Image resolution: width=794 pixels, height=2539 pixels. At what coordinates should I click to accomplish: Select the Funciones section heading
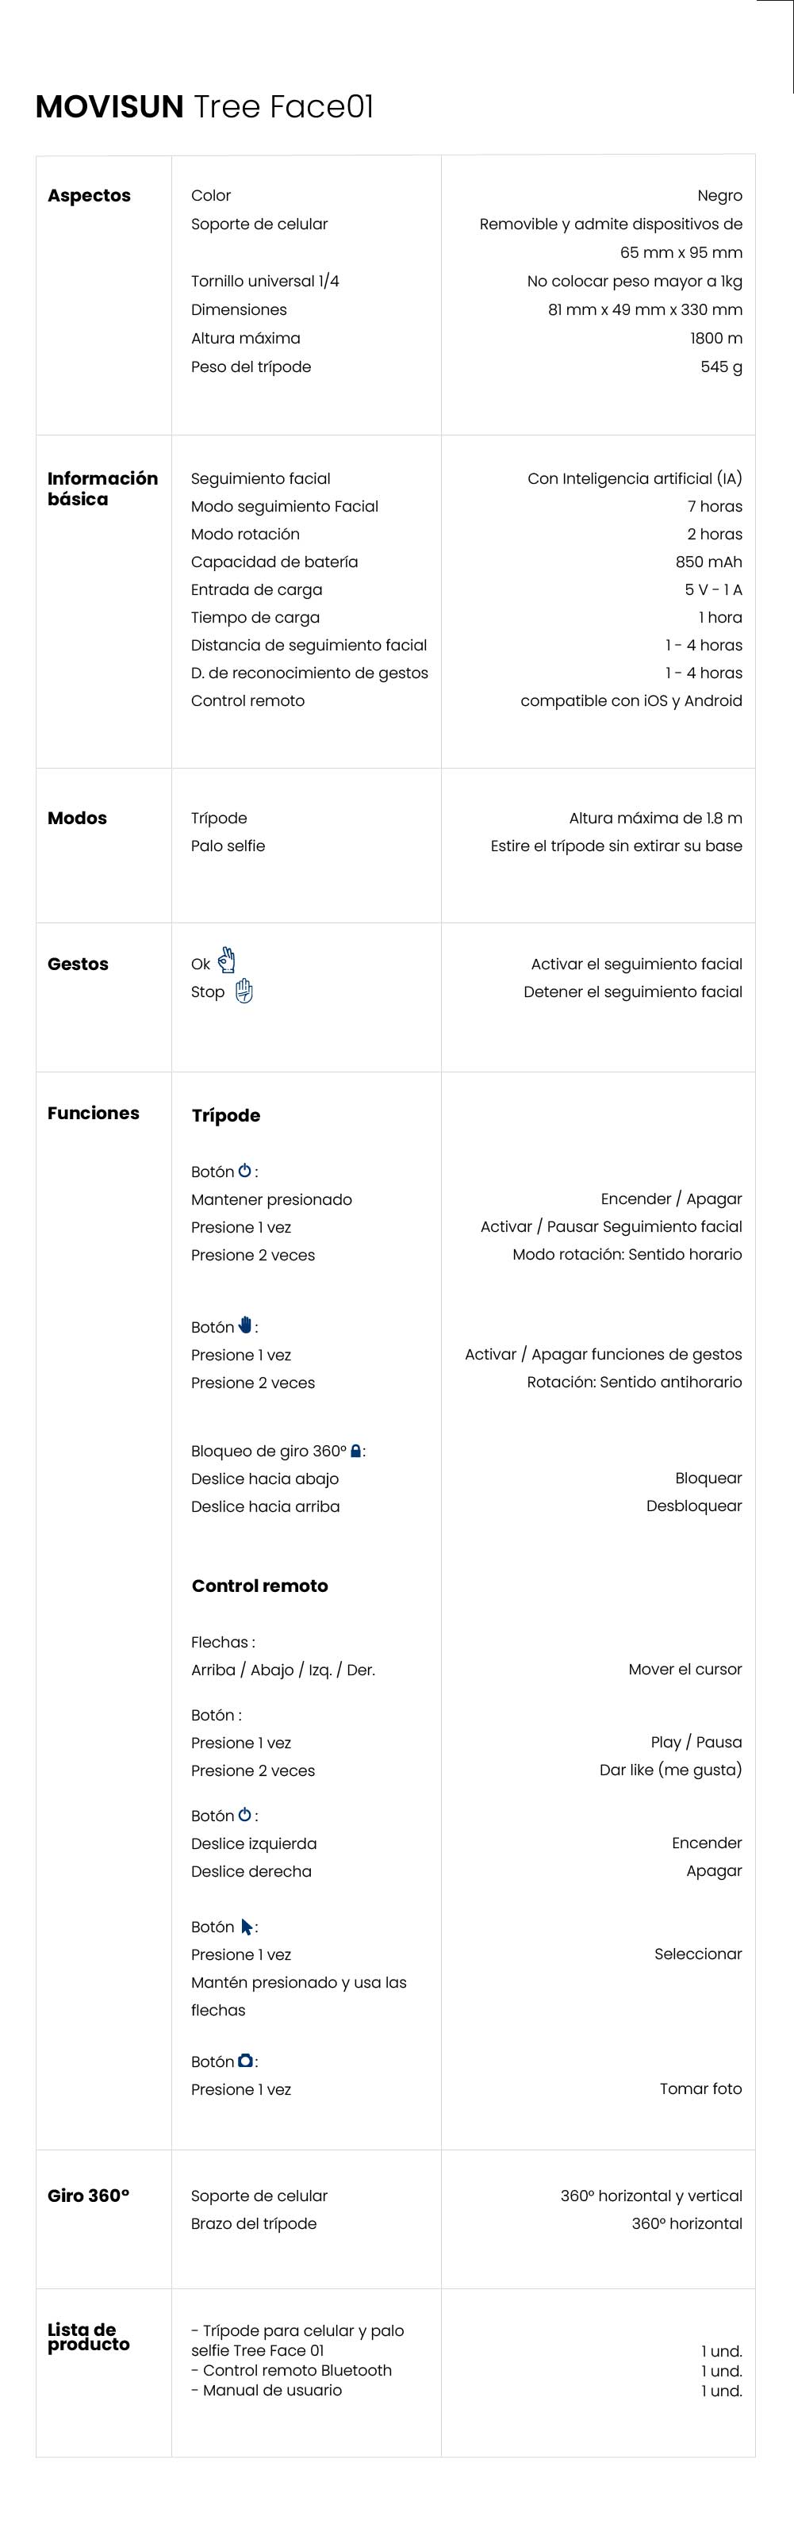click(94, 1113)
